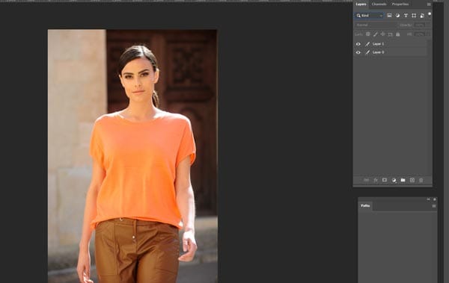Click the brush thumbnail icon of Layer 0
The width and height of the screenshot is (449, 283).
click(x=367, y=52)
